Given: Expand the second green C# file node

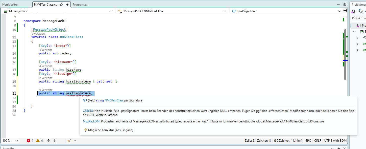Looking at the screenshot, I should (357, 50).
